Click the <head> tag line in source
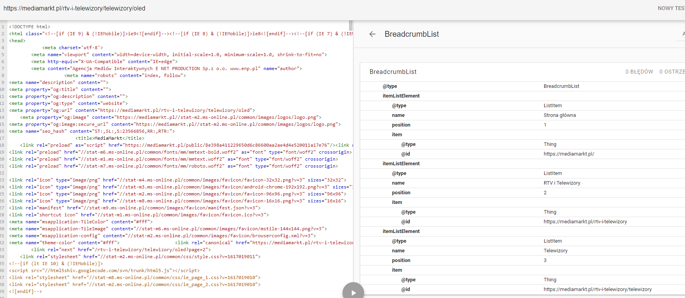 (17, 41)
